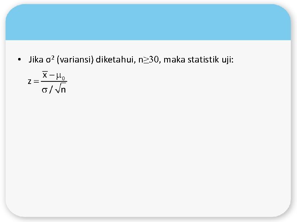Viewport: 297px width, 222px height.
Task: Select the "n≥30," condition text
Action: click(x=150, y=60)
